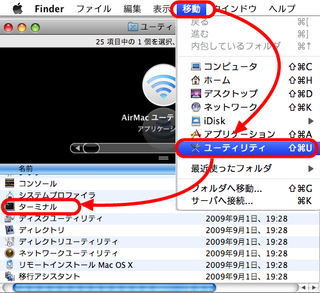Click the horizontal scrollbar thumb at bottom
This screenshot has width=320, height=293.
[114, 288]
